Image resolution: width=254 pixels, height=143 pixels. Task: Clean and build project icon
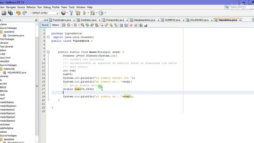tap(78, 13)
